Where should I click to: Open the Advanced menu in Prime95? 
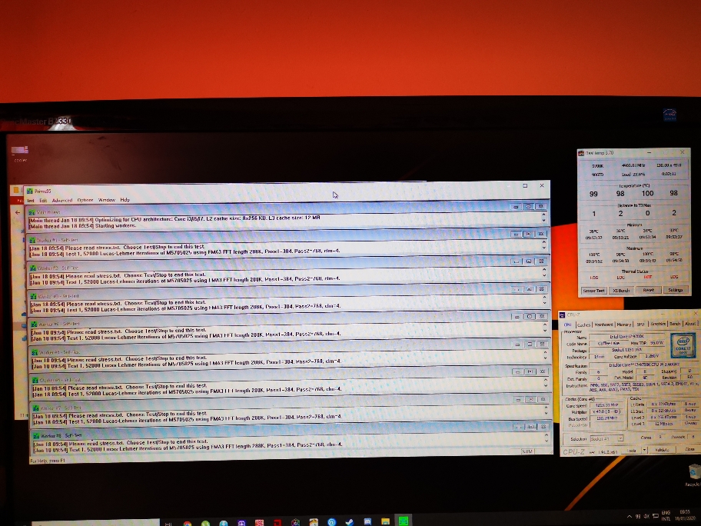(x=62, y=201)
